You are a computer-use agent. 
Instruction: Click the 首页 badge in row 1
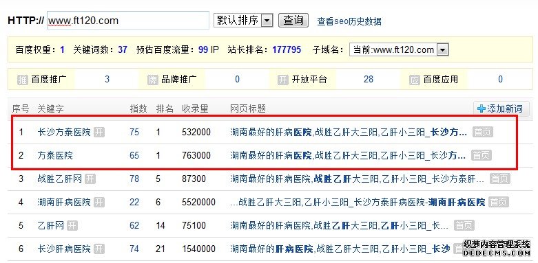[x=482, y=132]
